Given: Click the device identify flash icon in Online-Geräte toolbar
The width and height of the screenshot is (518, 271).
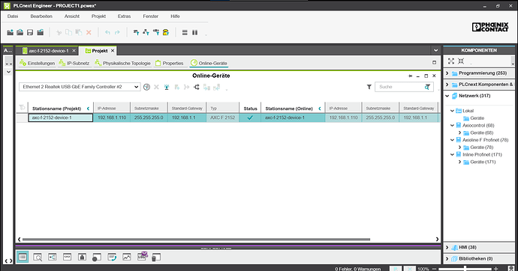Looking at the screenshot, I should point(167,87).
